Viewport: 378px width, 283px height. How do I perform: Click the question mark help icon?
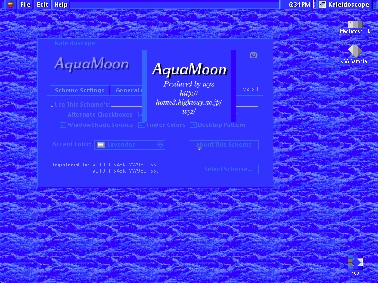tap(253, 55)
